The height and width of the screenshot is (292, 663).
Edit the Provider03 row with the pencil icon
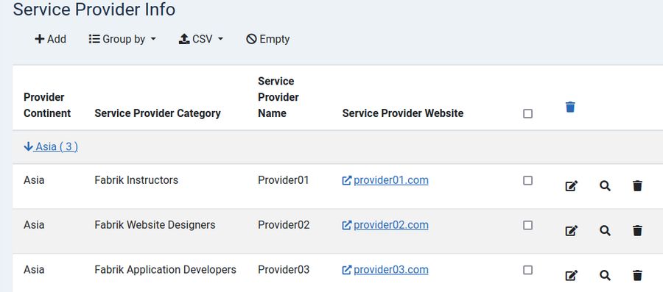click(571, 276)
